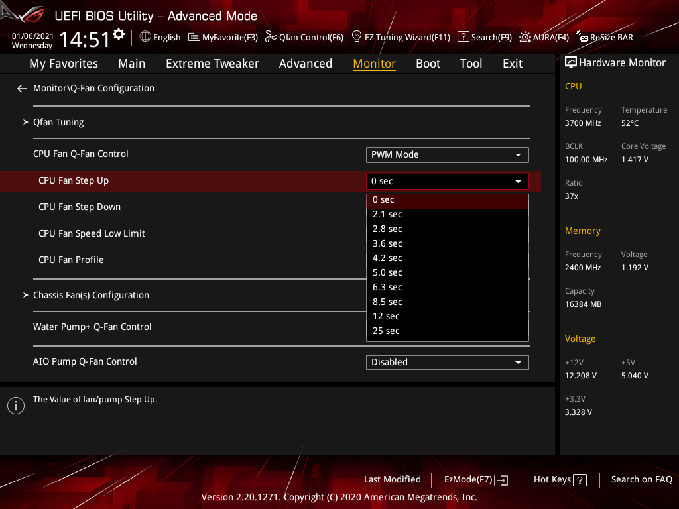Open Search(F9) question box icon
Image resolution: width=679 pixels, height=509 pixels.
tap(463, 37)
